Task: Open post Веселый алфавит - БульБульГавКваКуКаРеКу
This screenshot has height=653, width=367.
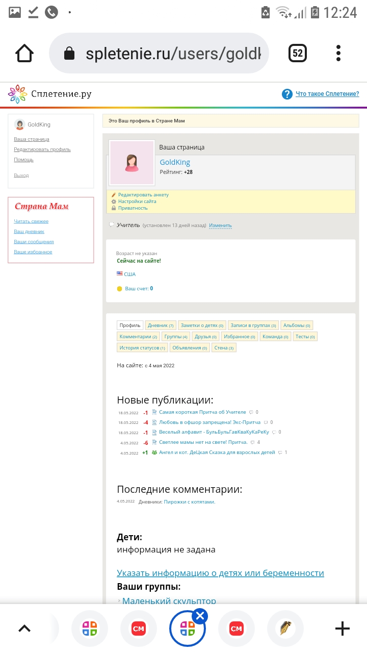Action: (214, 432)
